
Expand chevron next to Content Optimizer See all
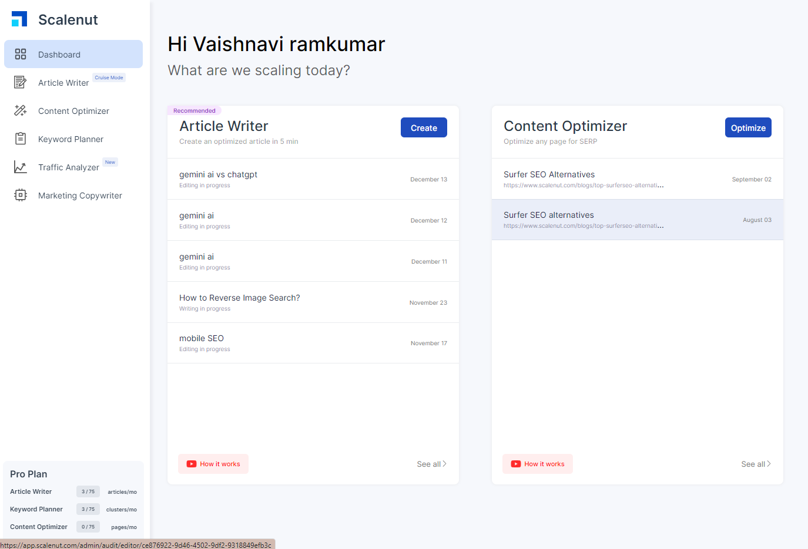[769, 464]
